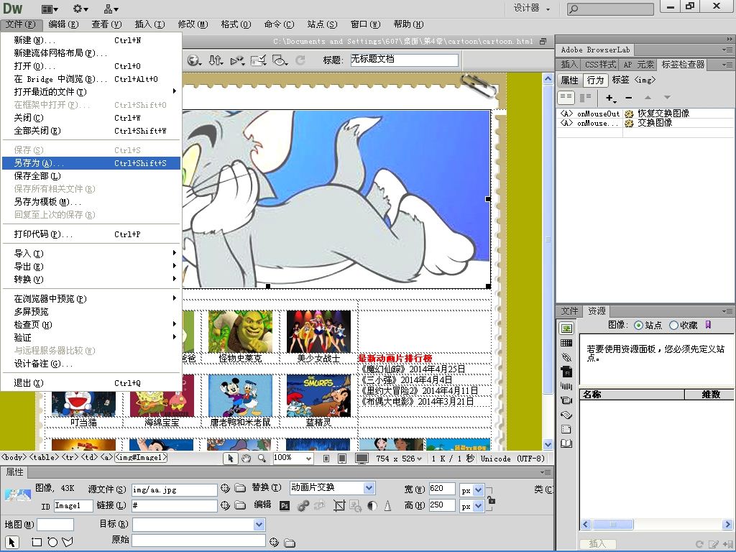The height and width of the screenshot is (552, 736).
Task: Toggle the width-height constrain lock
Action: (491, 500)
